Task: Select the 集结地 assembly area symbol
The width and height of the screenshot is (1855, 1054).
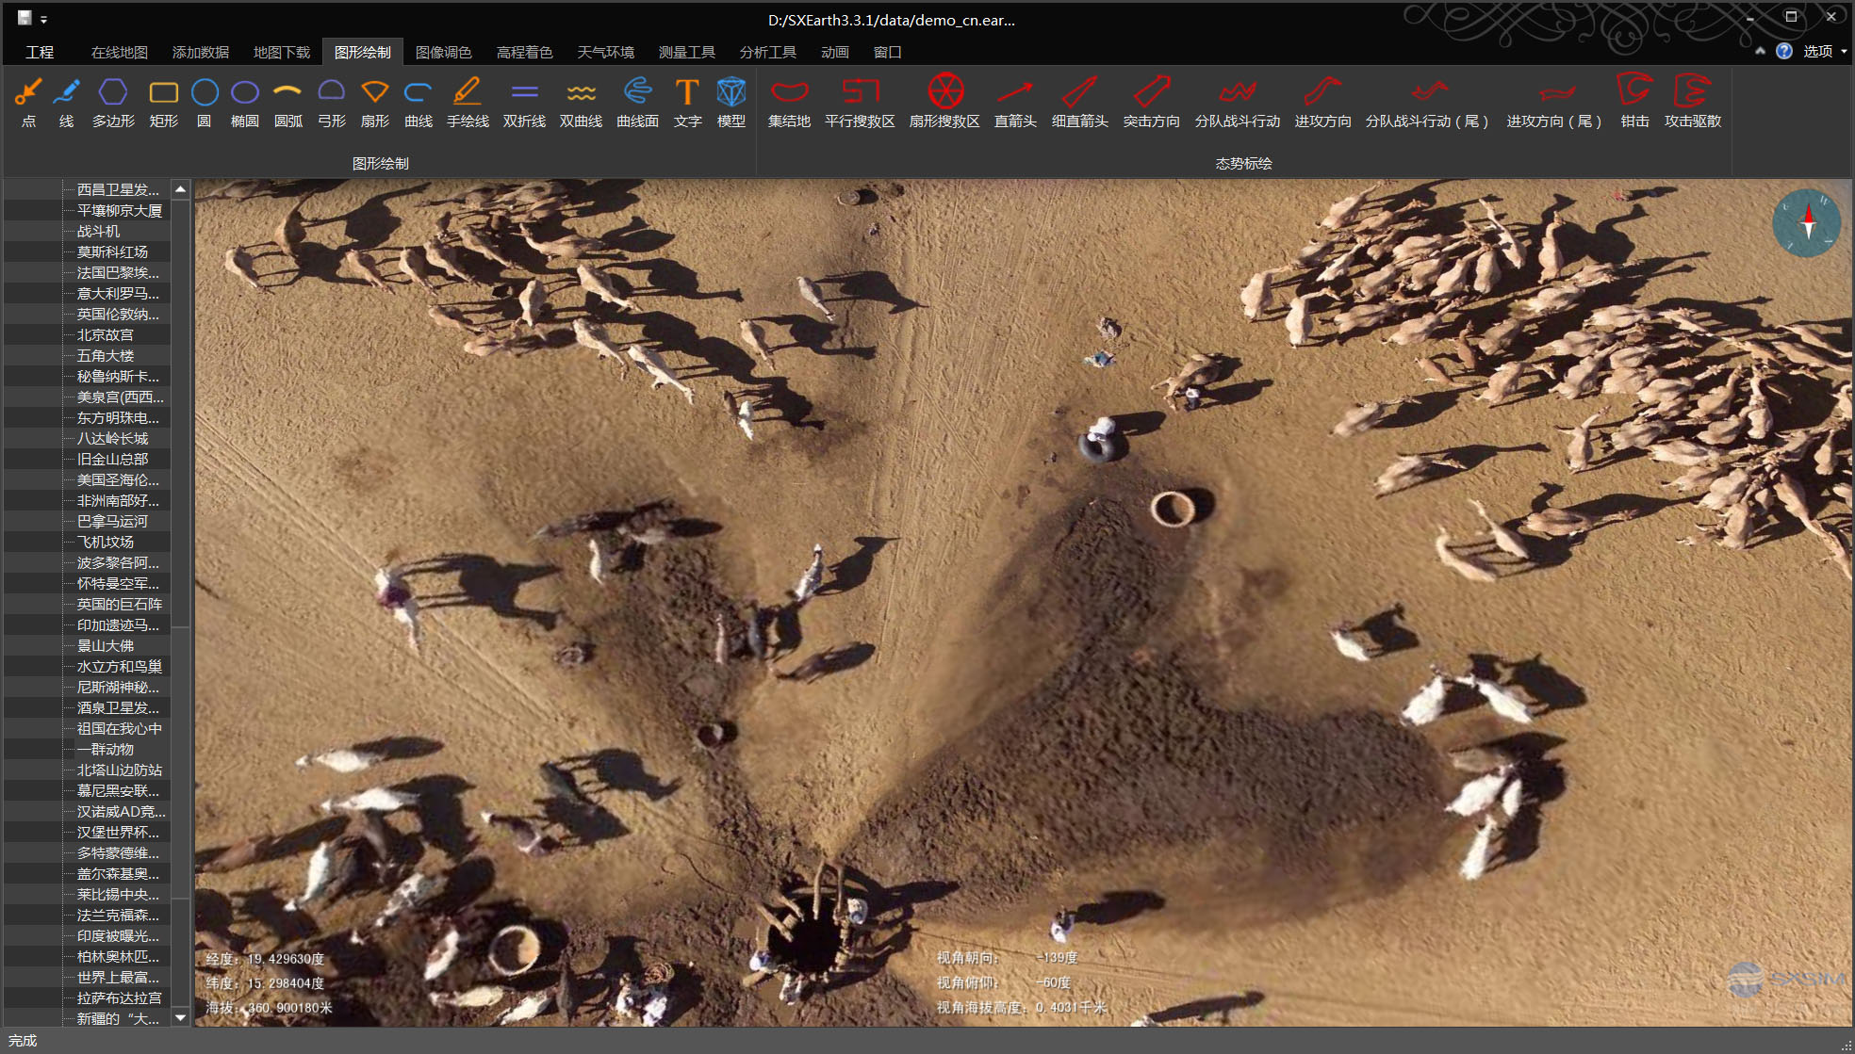Action: pos(790,103)
